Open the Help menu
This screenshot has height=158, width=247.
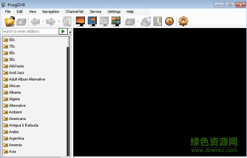coord(130,12)
